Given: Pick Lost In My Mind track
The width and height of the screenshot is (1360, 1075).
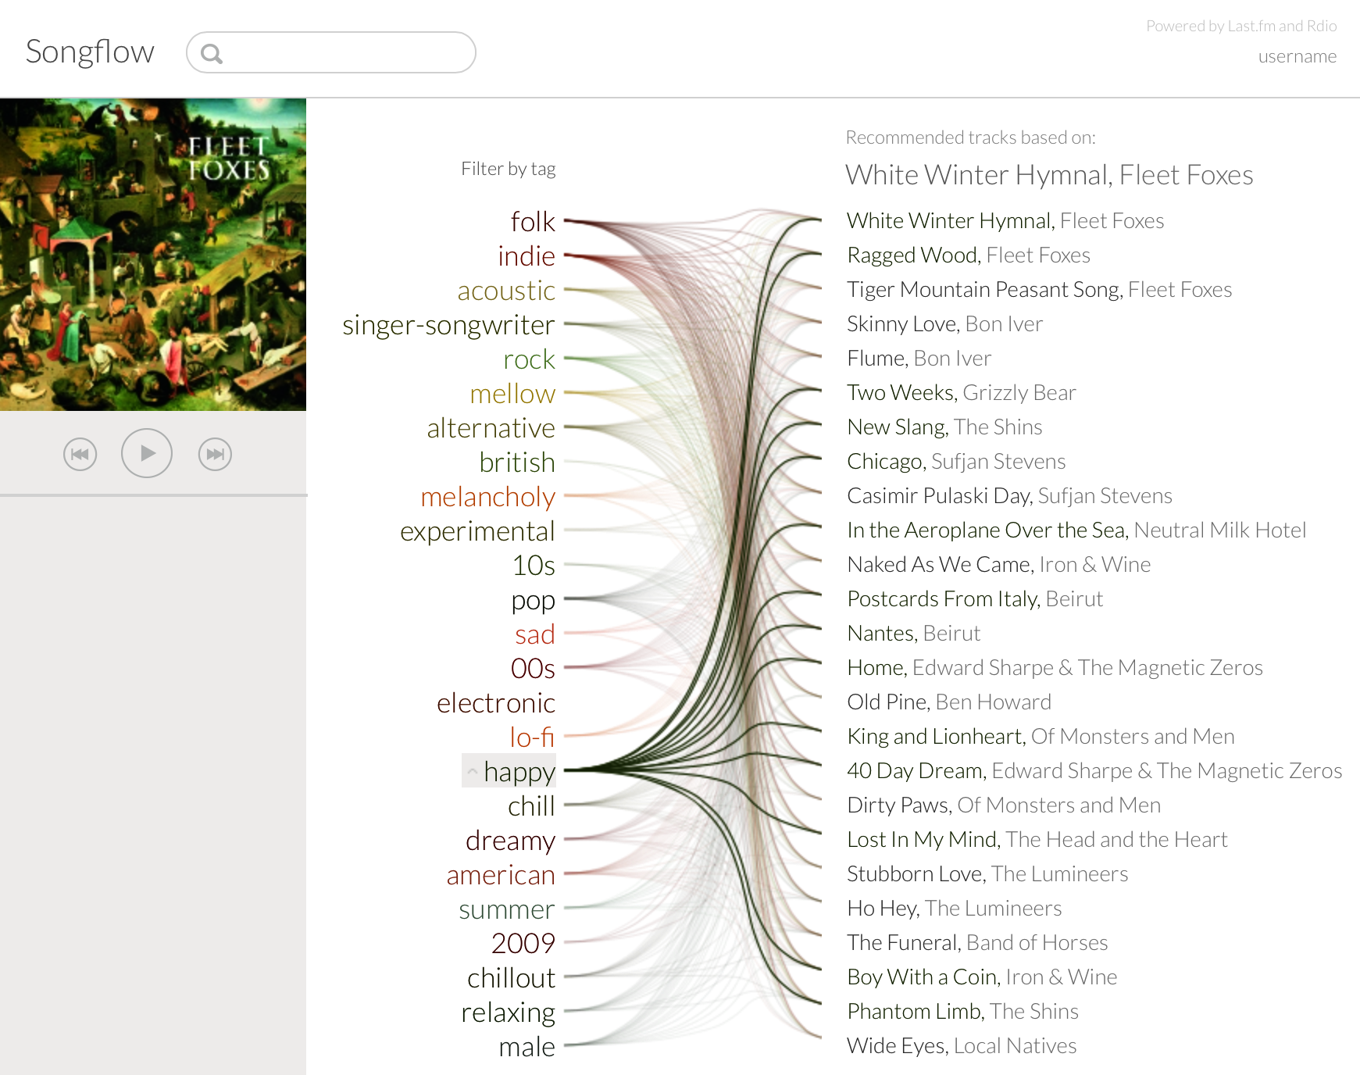Looking at the screenshot, I should pos(1037,840).
